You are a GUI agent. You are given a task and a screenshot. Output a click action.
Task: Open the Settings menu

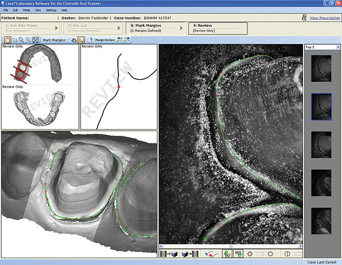pos(51,10)
